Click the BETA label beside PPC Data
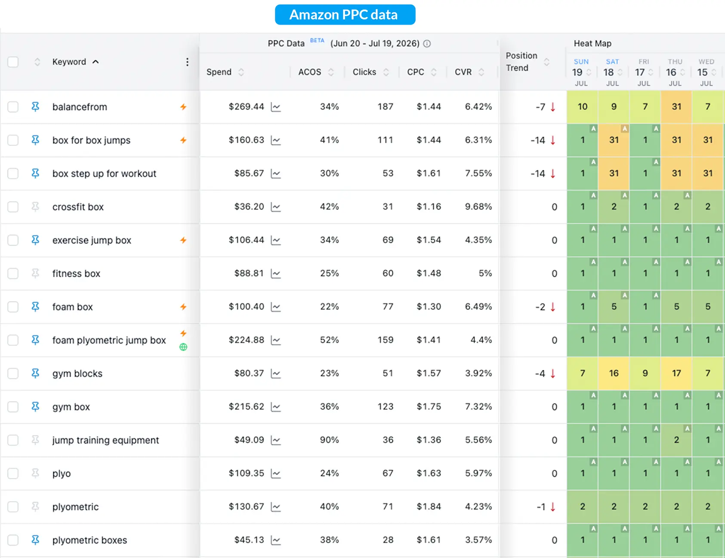 click(317, 40)
